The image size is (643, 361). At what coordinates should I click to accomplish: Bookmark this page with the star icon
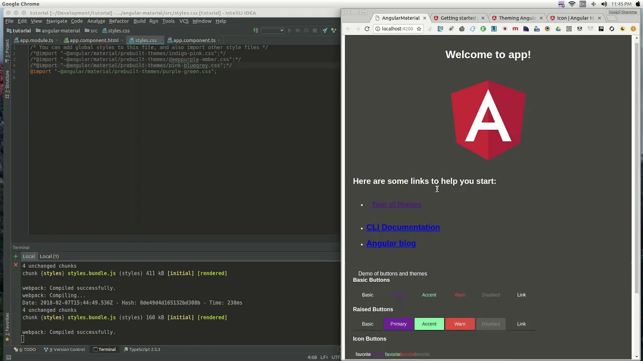click(418, 29)
